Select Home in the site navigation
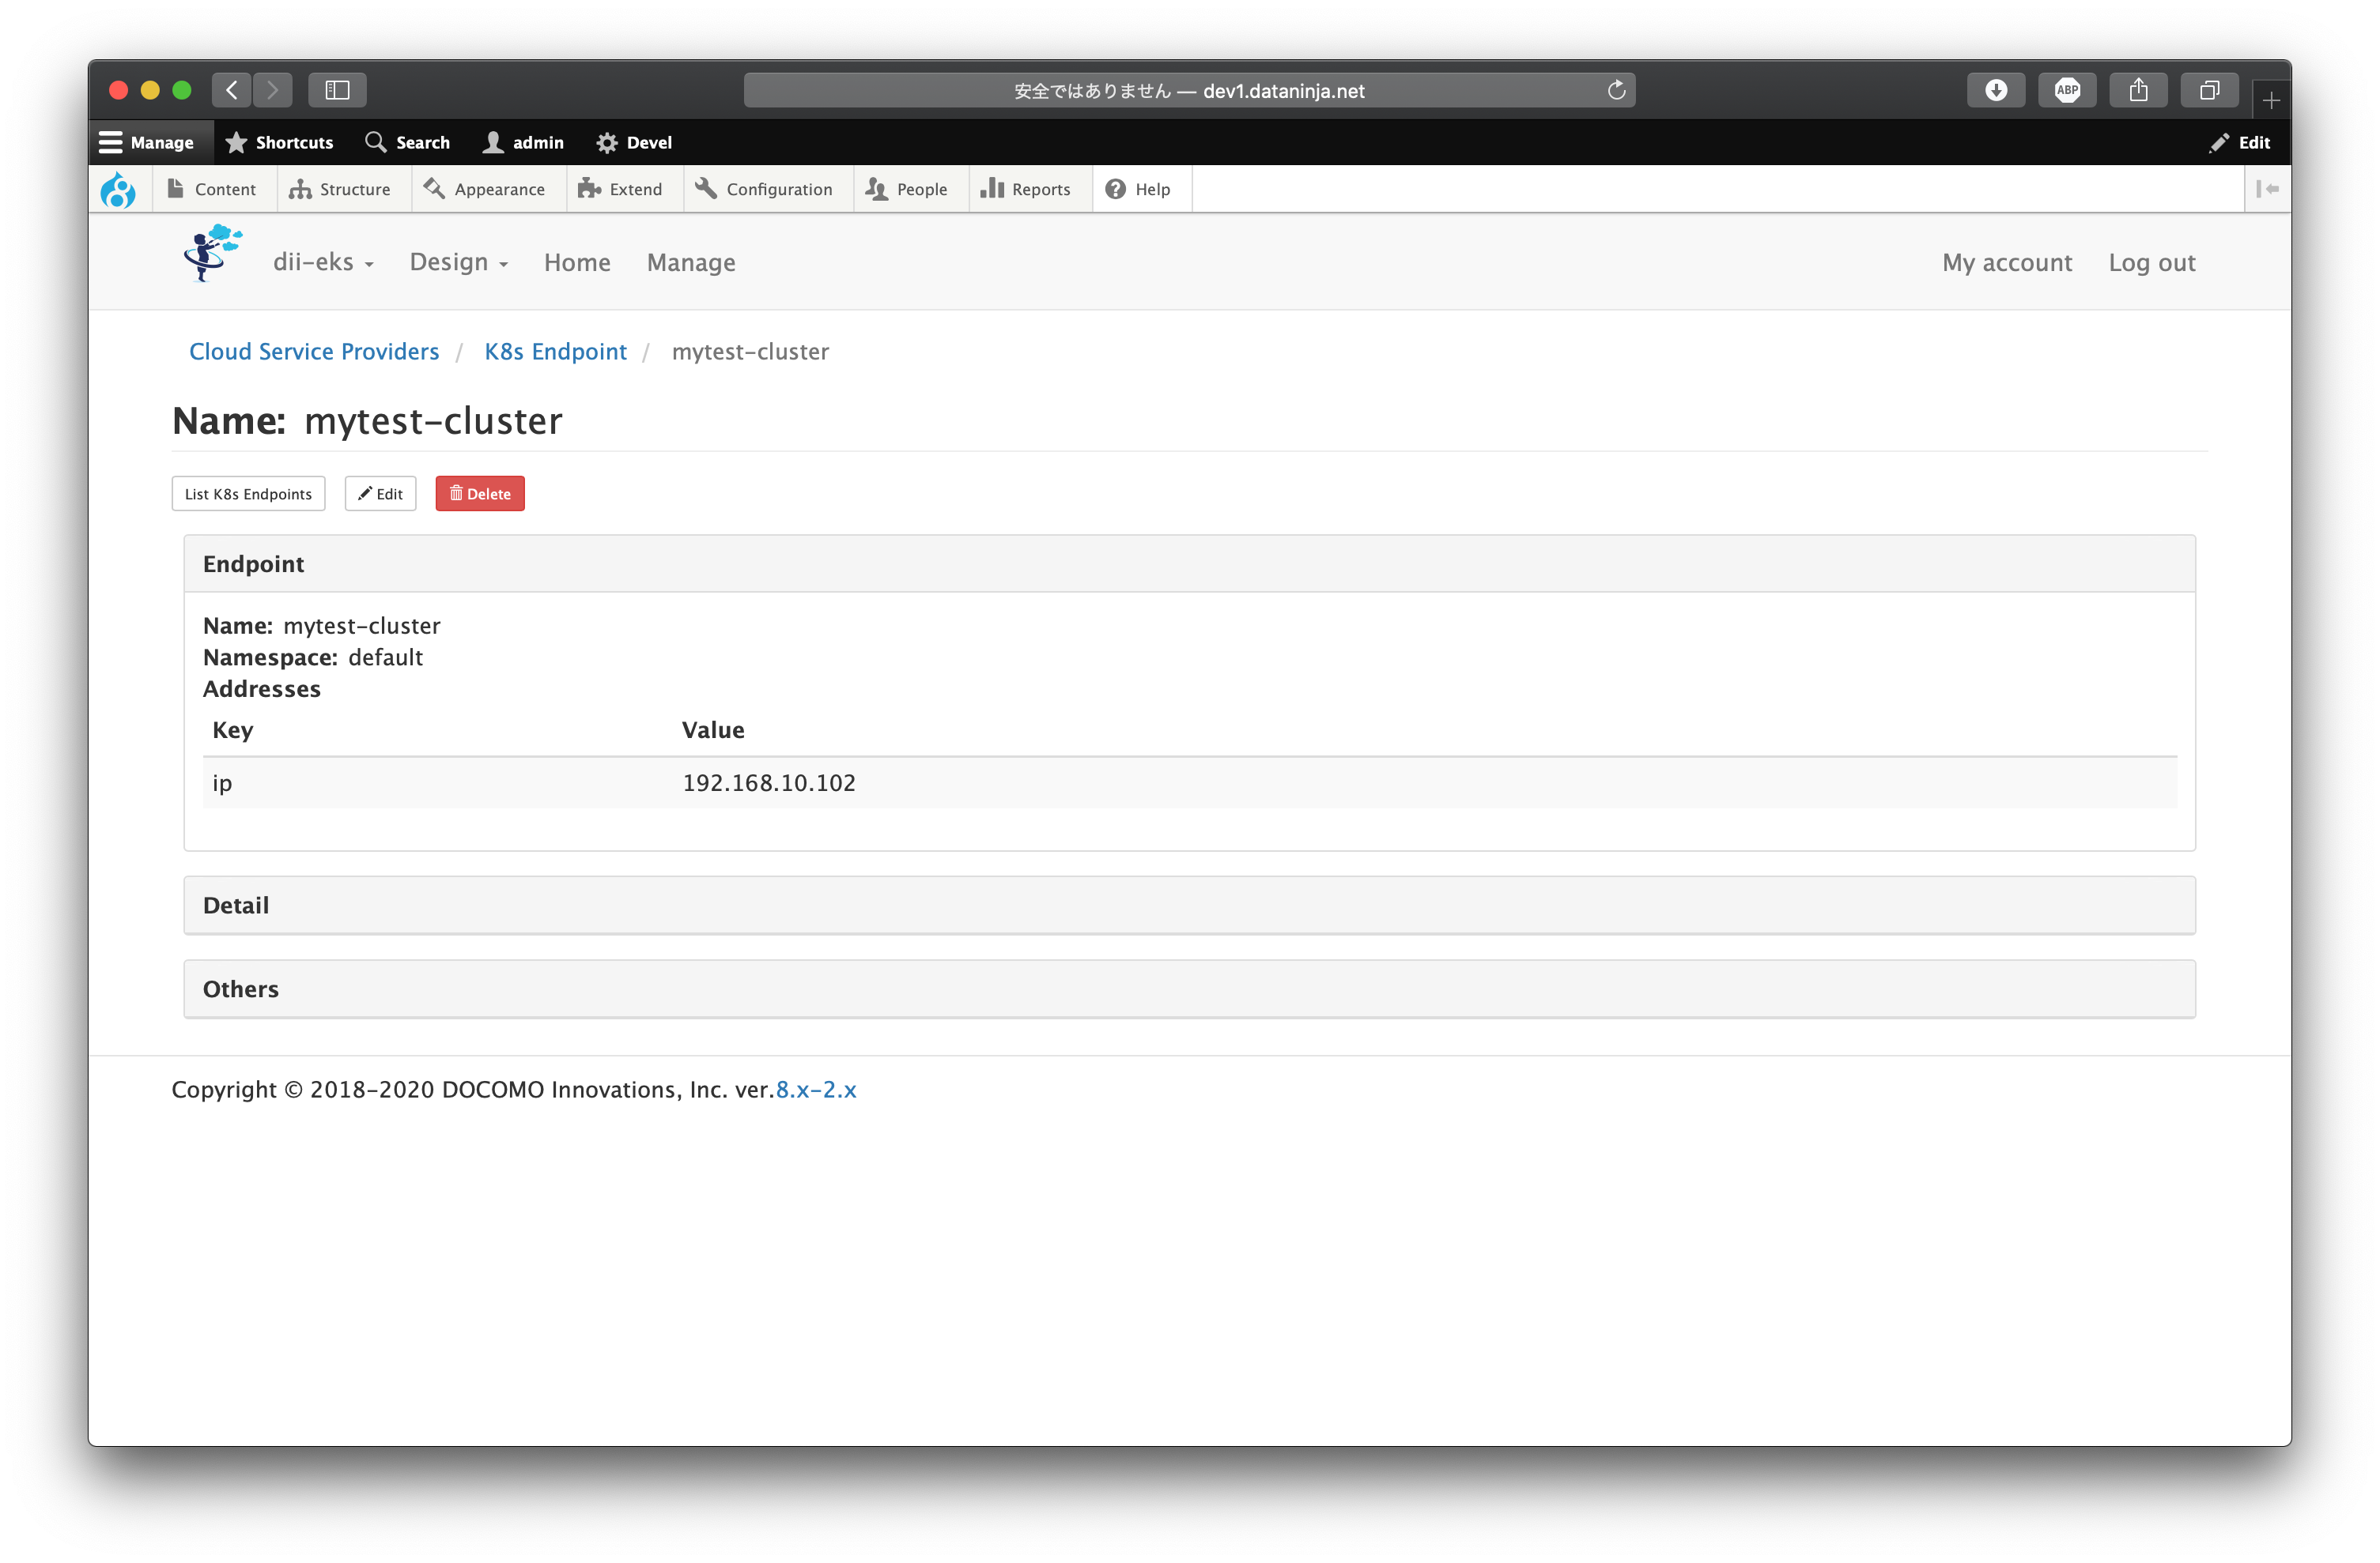The width and height of the screenshot is (2380, 1563). (577, 262)
